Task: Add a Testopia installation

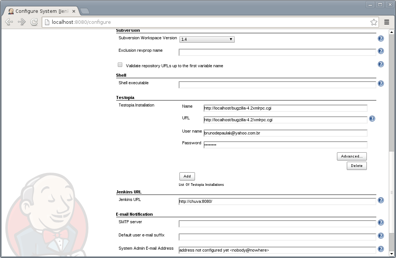Action: pos(187,176)
